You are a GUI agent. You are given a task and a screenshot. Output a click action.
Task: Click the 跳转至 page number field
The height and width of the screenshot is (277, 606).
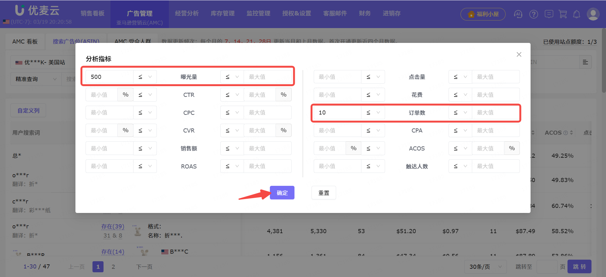tap(547, 267)
